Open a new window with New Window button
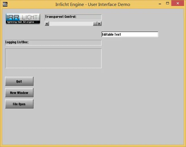186x147 pixels. coord(19,93)
